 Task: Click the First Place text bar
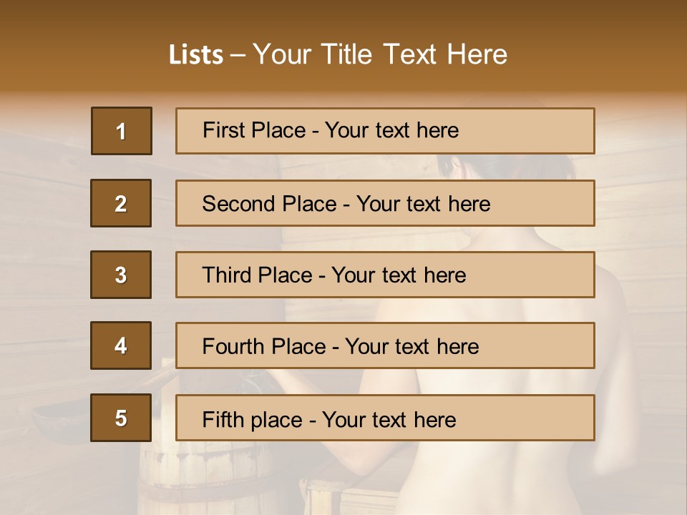[x=385, y=131]
